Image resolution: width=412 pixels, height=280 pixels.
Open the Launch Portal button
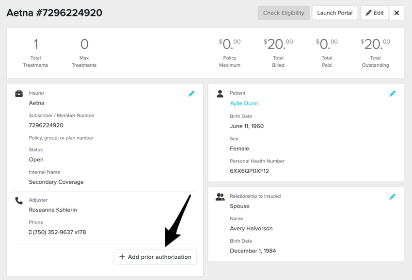tap(335, 13)
